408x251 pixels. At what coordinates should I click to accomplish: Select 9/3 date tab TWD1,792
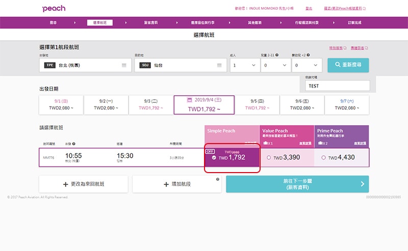coord(151,105)
